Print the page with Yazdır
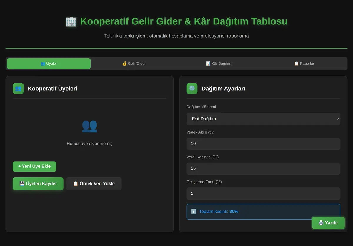Image resolution: width=353 pixels, height=246 pixels. click(x=328, y=223)
